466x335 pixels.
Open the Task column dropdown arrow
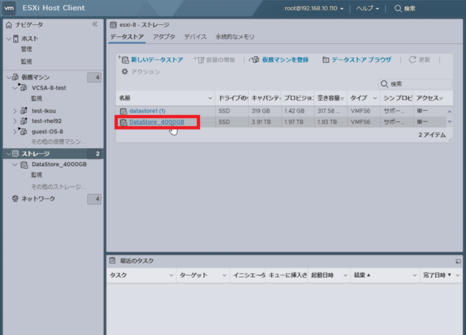tap(171, 275)
